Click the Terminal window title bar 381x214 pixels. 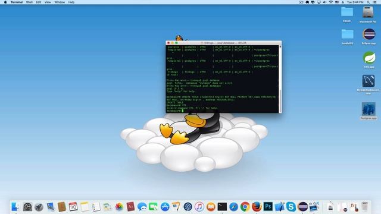(224, 43)
